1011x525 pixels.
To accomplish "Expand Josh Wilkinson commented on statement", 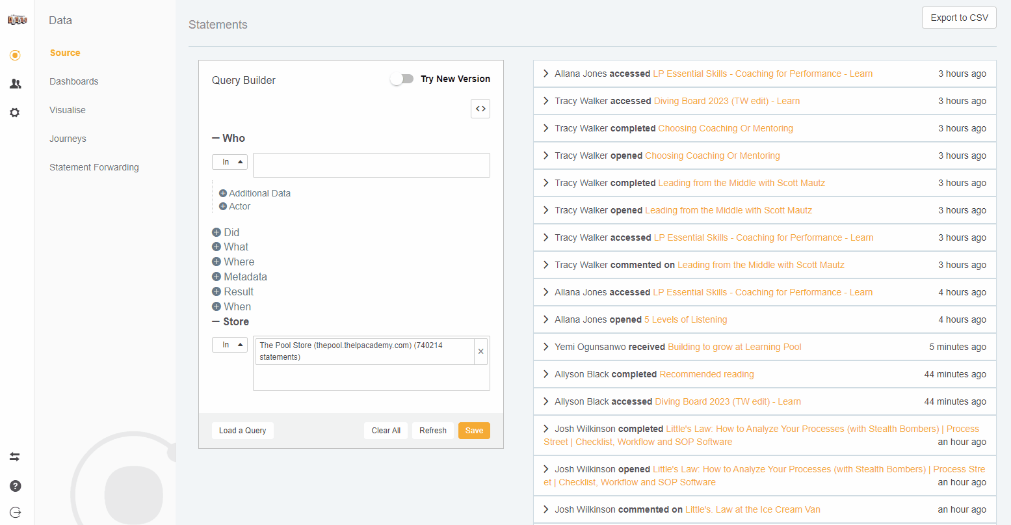I will [546, 509].
